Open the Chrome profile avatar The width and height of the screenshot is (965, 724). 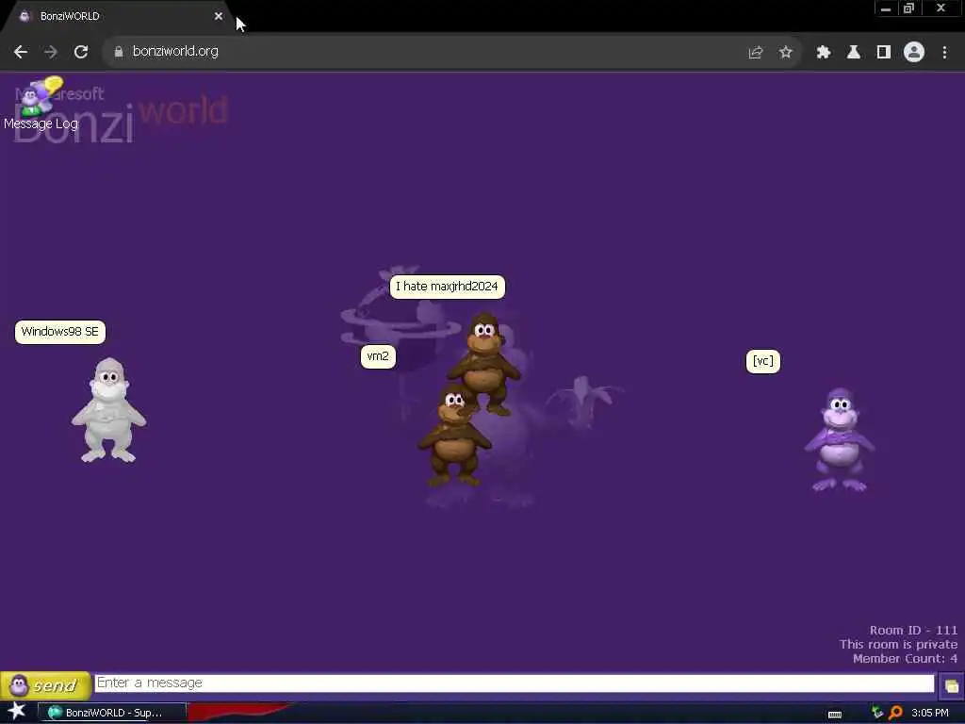(914, 53)
